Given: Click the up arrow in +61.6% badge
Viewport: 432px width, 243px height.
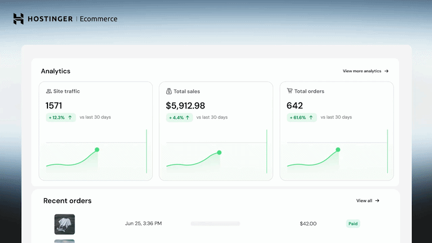Looking at the screenshot, I should click(x=311, y=117).
